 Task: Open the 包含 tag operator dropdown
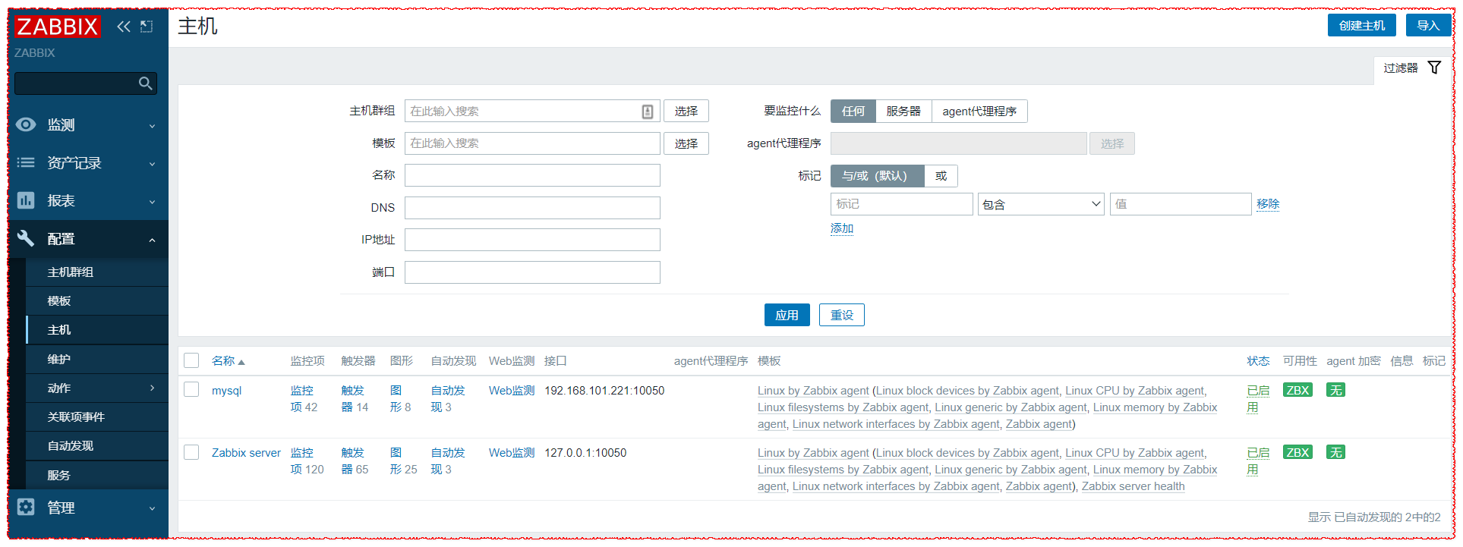click(1041, 204)
